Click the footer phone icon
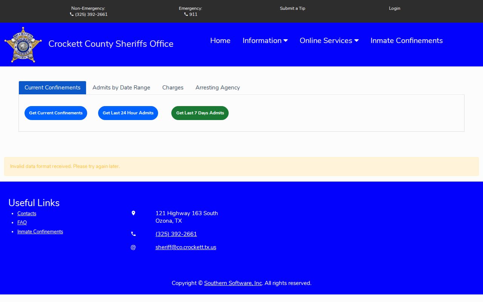Screen dimensions: 483x302 (133, 234)
